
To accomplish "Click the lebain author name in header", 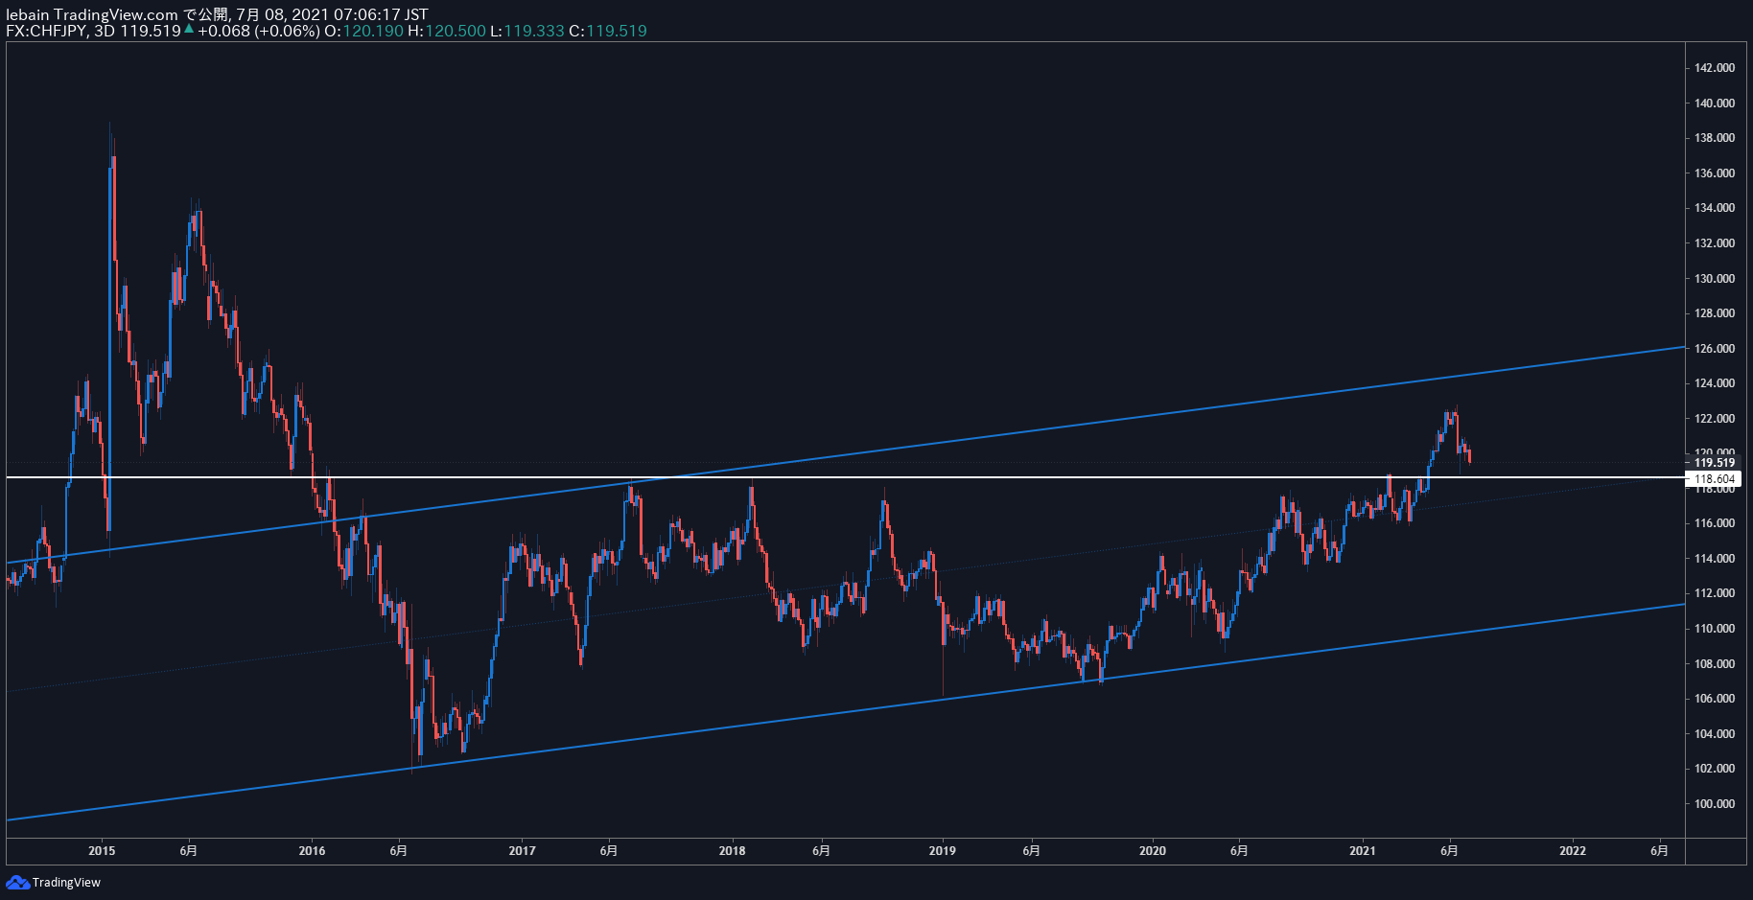I will click(27, 14).
